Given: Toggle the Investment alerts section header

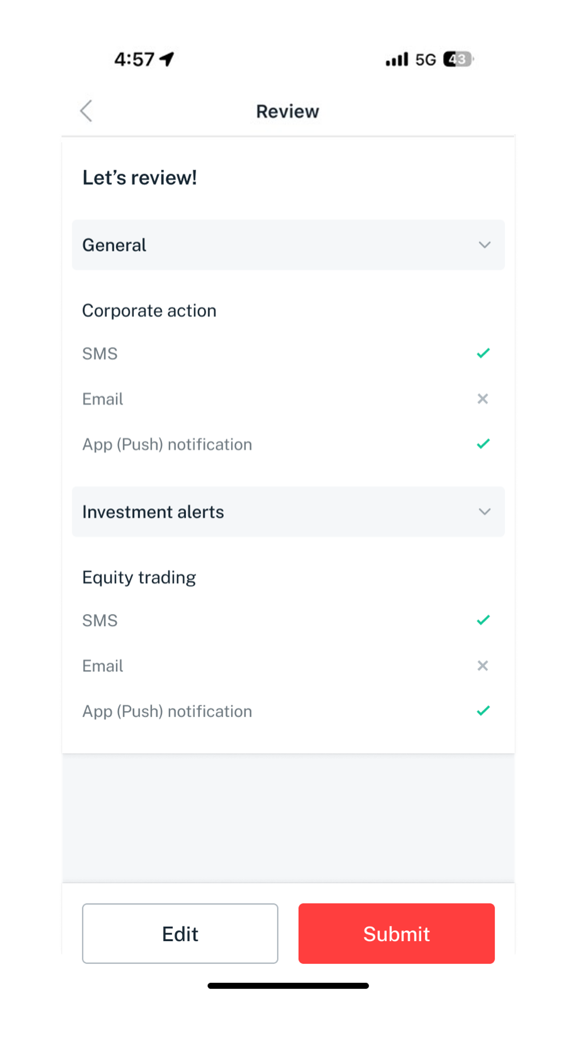Looking at the screenshot, I should [288, 512].
